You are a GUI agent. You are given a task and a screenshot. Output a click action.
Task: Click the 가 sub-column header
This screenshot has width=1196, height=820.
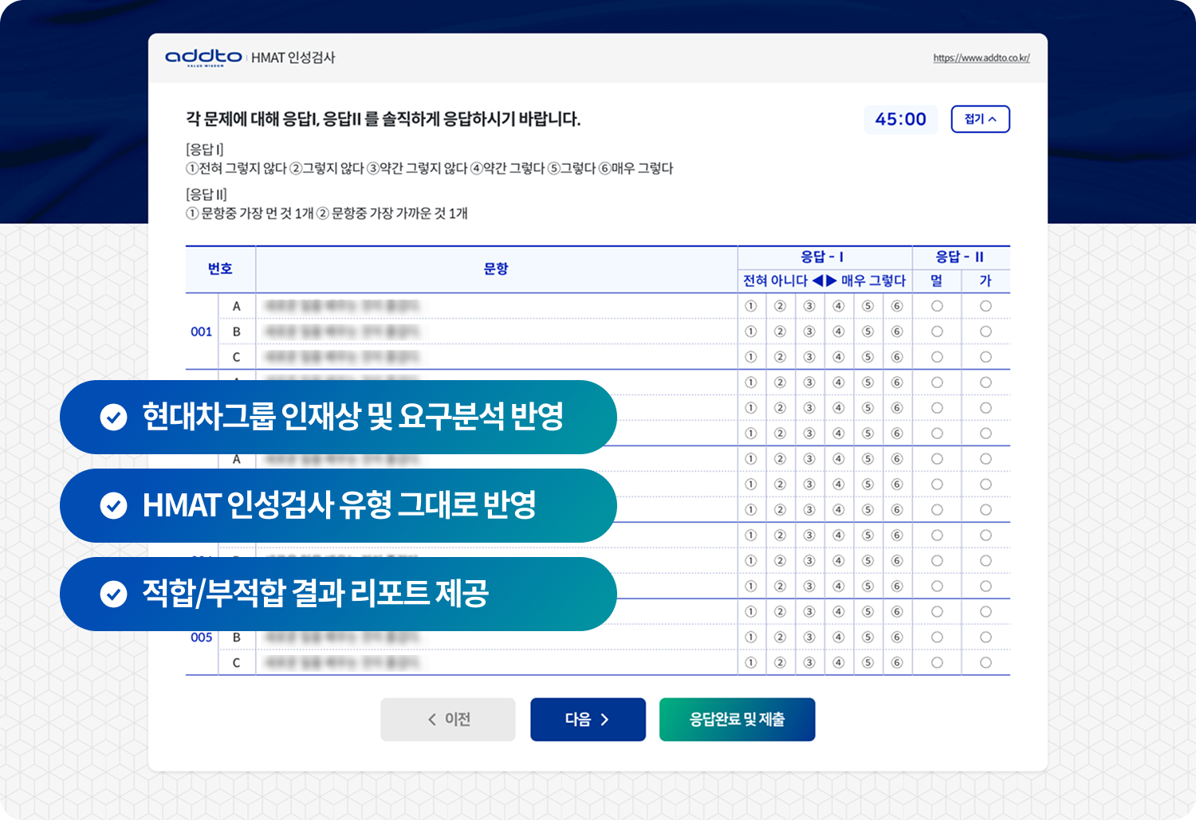point(986,281)
